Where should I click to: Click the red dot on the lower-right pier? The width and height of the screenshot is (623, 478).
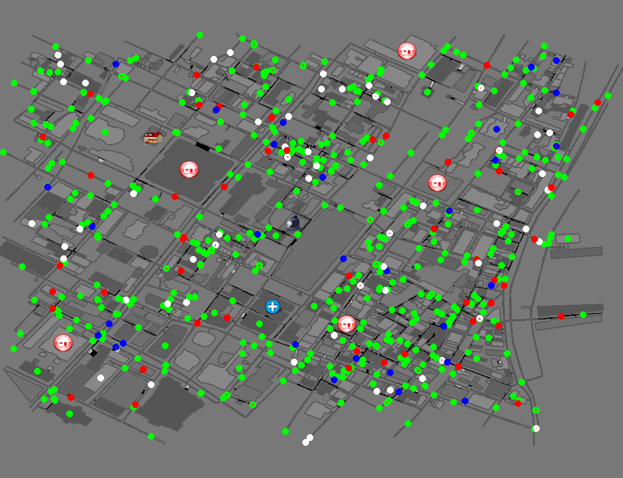[x=561, y=316]
